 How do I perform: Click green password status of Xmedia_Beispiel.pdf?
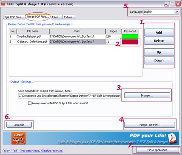point(130,36)
